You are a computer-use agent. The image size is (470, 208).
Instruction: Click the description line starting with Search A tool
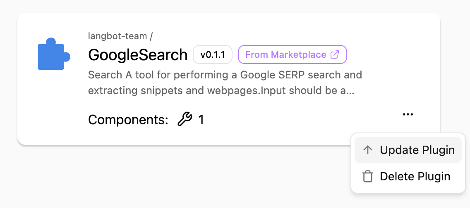(225, 75)
